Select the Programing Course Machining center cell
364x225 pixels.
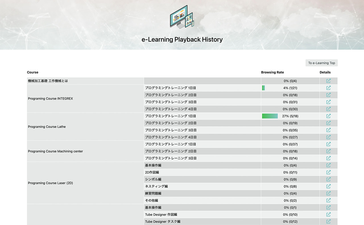(x=55, y=151)
